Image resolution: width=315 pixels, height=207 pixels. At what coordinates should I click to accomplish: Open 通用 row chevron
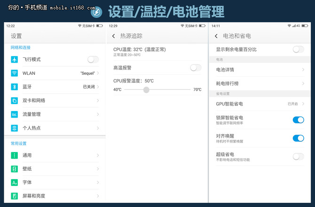tap(98, 155)
